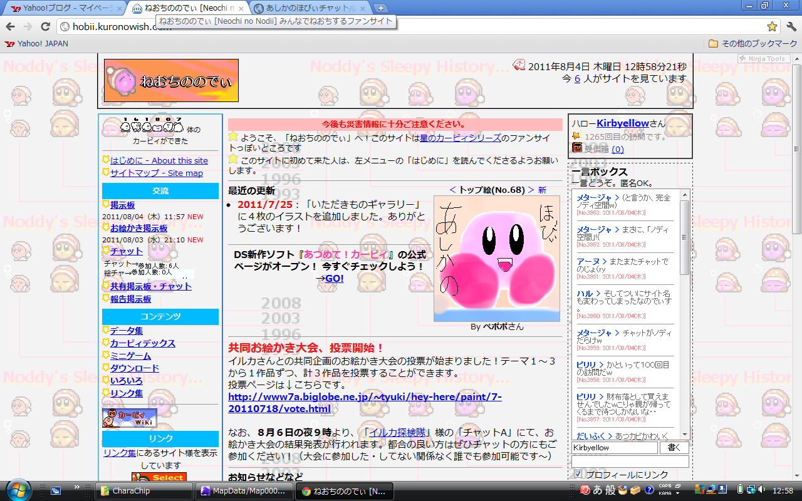This screenshot has height=501, width=802.
Task: Click the visitor count link 6
Action: pyautogui.click(x=577, y=78)
